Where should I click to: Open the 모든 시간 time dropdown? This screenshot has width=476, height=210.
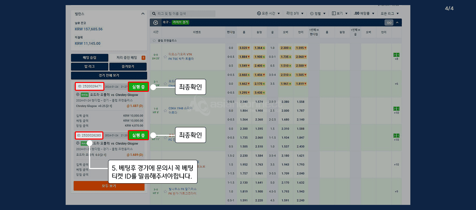(269, 14)
